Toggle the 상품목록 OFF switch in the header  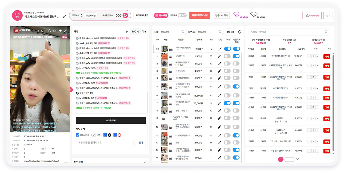pos(182,15)
